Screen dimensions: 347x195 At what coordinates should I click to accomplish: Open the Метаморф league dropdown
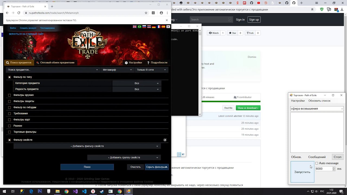click(117, 70)
